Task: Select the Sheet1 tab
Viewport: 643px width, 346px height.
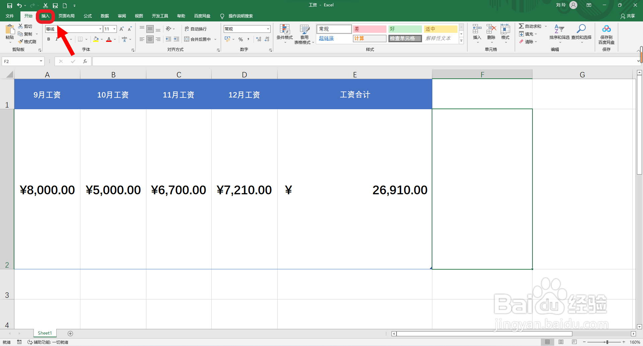Action: 45,333
